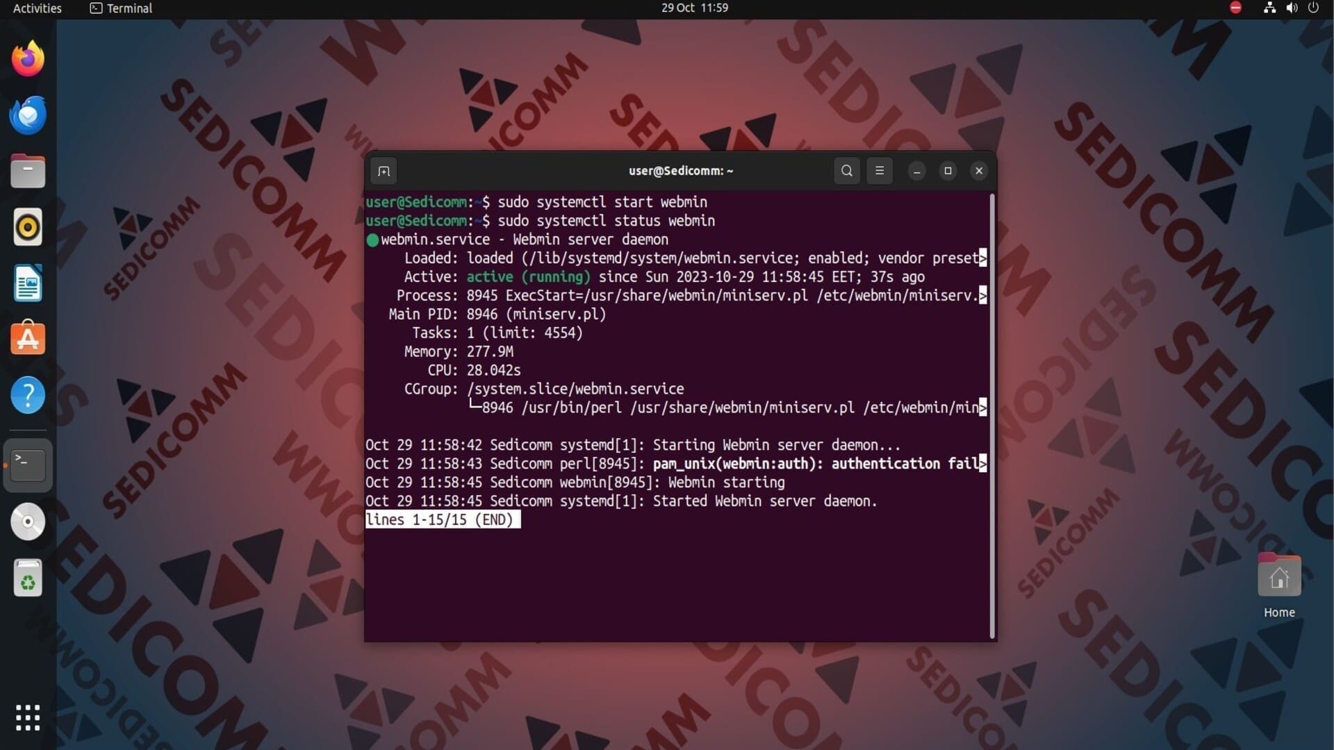
Task: Open Firefox from the dock
Action: tap(28, 58)
